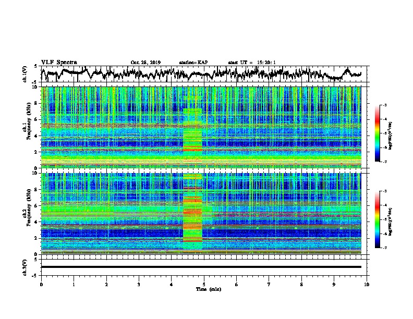Select the "Time (min)" axis title
413x319 pixels.
coord(209,289)
